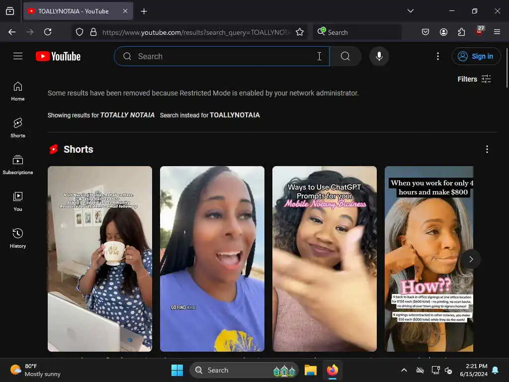Screen dimensions: 509x382
Task: Save page to Pocket
Action: click(x=425, y=32)
